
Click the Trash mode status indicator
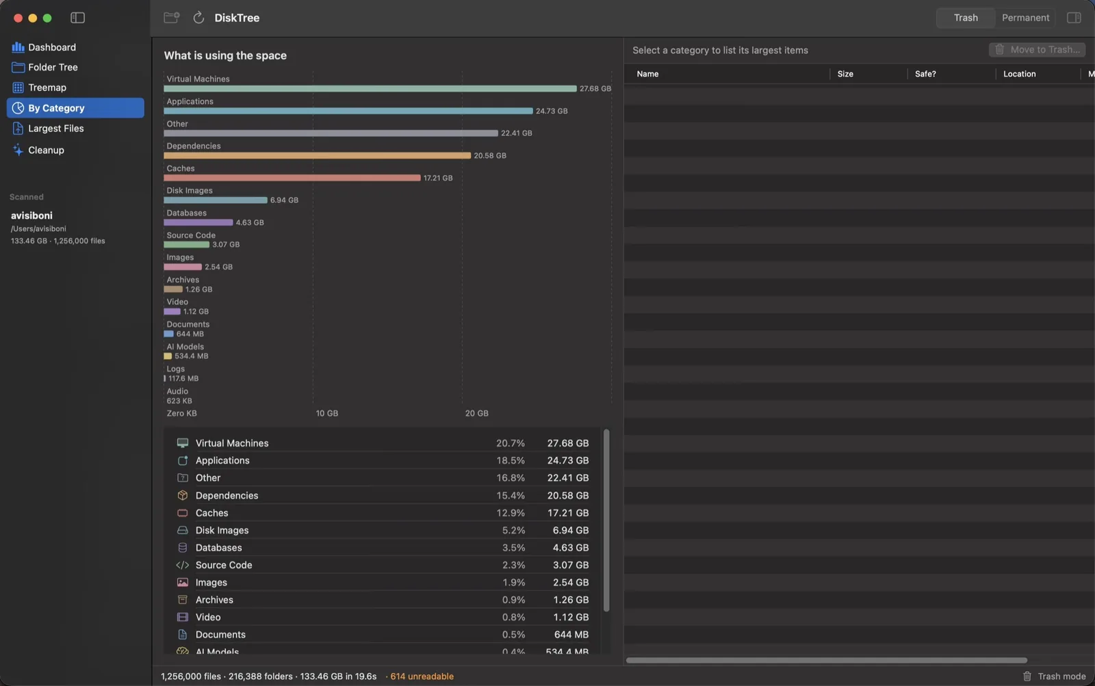[1054, 676]
